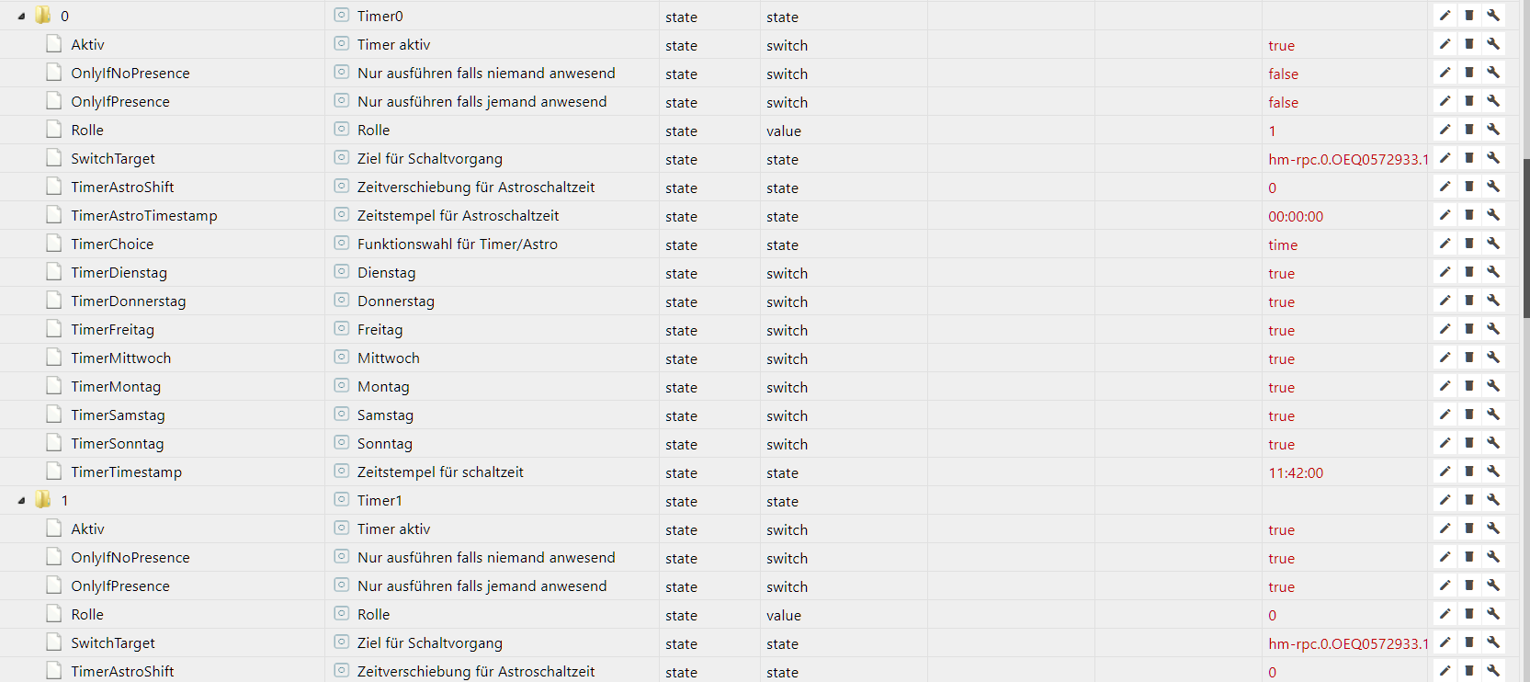Collapse folder 0 with its tree arrow
This screenshot has width=1530, height=682.
click(x=21, y=16)
